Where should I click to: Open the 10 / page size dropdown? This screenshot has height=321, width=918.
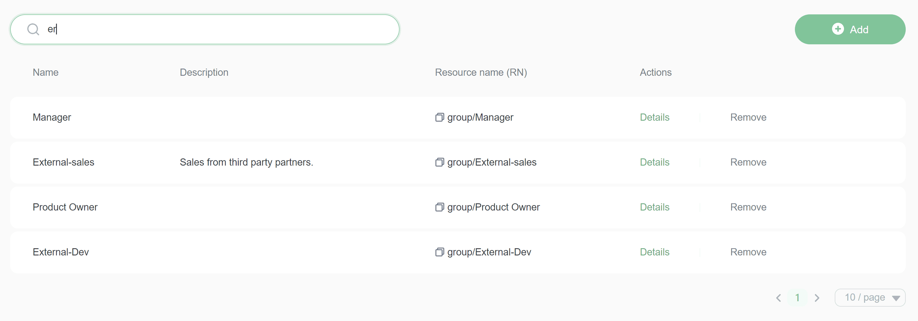click(x=869, y=297)
